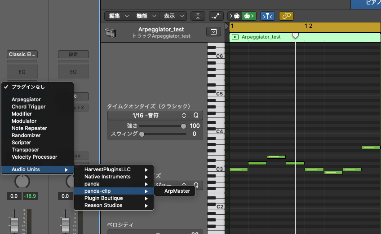Adjust the スウィング swing slider
Image resolution: width=381 pixels, height=234 pixels.
click(x=142, y=134)
